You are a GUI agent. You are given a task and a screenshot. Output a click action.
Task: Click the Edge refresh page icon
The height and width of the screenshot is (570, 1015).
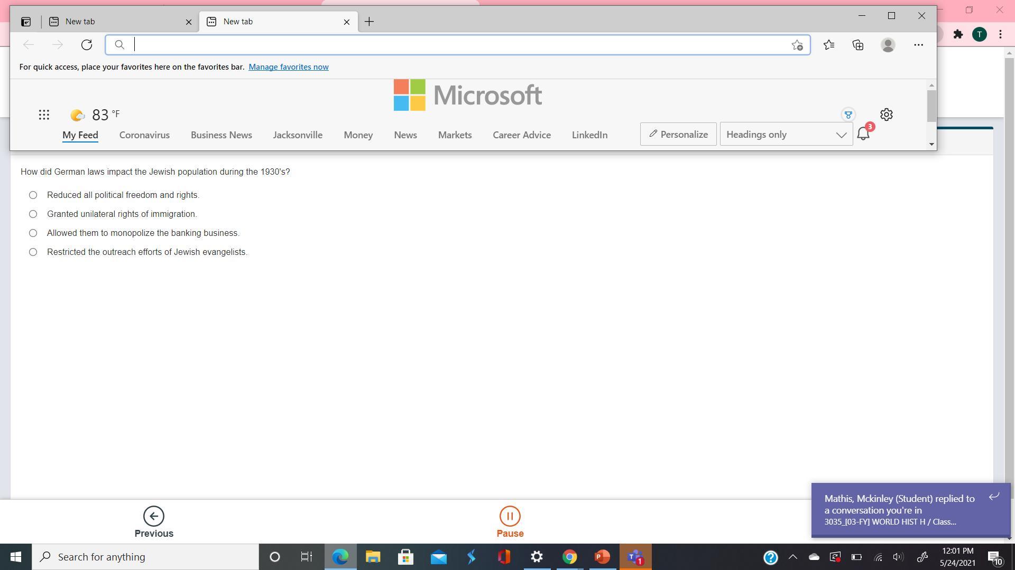[x=87, y=45]
